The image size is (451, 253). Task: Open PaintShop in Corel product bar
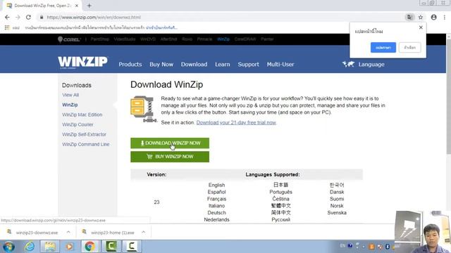click(100, 39)
